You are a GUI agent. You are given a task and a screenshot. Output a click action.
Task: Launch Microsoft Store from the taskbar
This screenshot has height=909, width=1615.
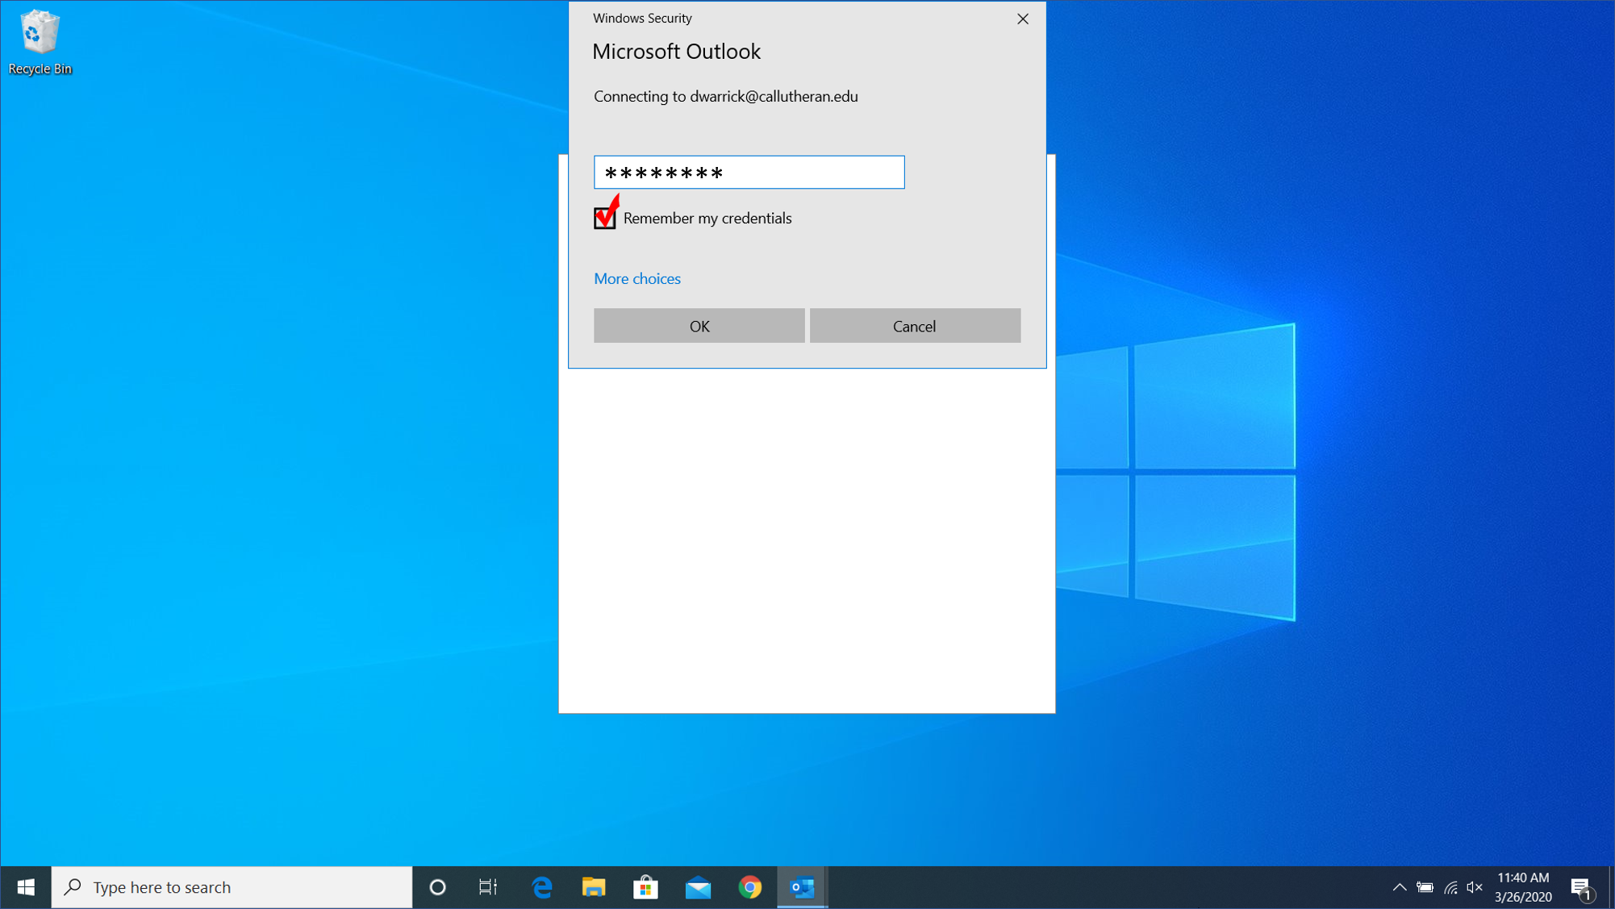pos(645,887)
